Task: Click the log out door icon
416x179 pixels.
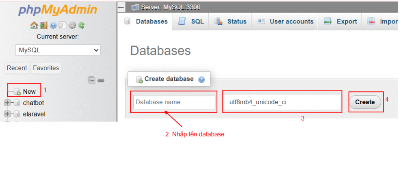Action: [x=43, y=26]
